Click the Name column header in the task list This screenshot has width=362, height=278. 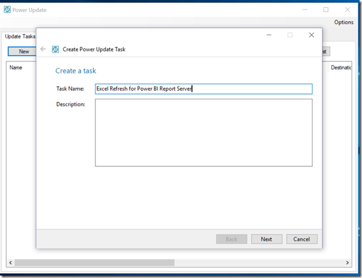(16, 67)
